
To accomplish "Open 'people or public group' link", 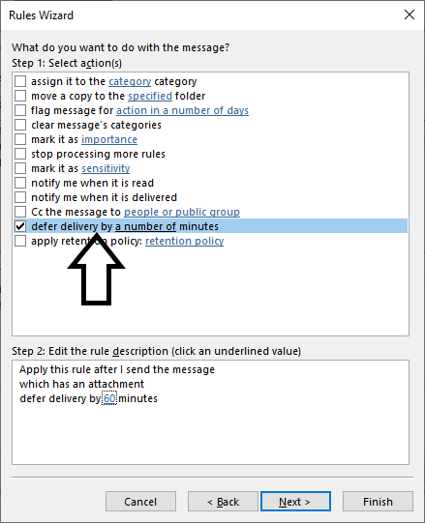I will [182, 212].
